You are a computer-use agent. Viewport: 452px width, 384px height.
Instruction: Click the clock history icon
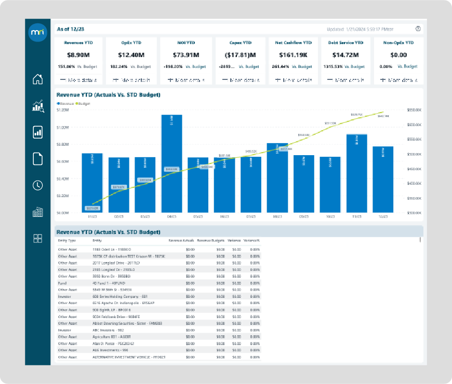[x=37, y=185]
